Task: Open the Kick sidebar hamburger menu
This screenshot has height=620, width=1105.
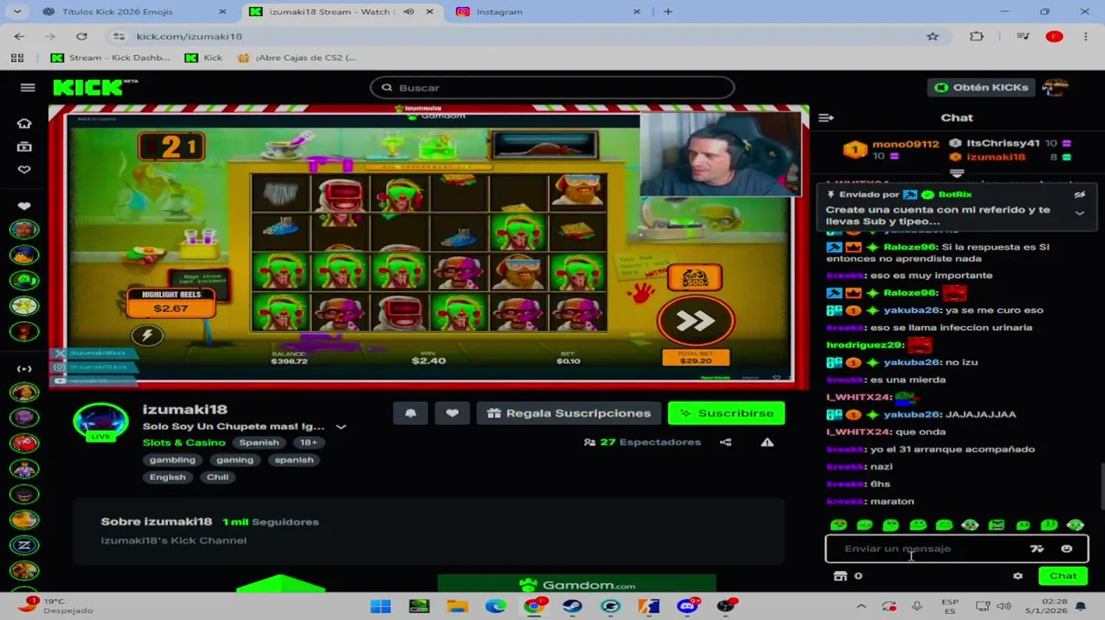Action: 28,88
